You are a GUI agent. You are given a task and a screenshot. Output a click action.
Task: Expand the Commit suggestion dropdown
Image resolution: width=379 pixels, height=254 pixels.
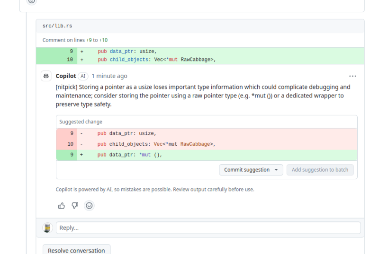pos(276,170)
